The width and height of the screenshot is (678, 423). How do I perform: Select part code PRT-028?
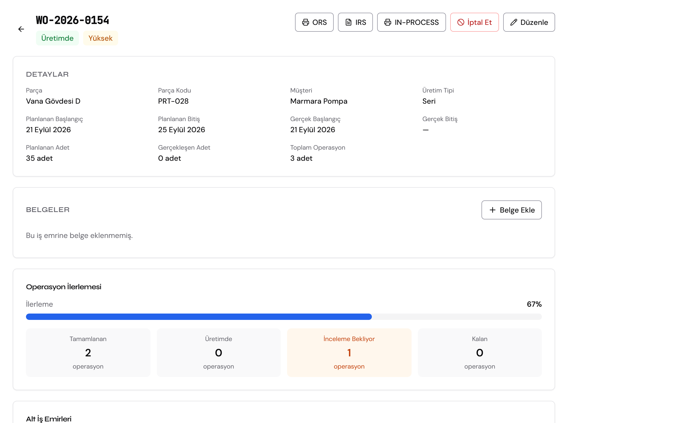pos(173,101)
